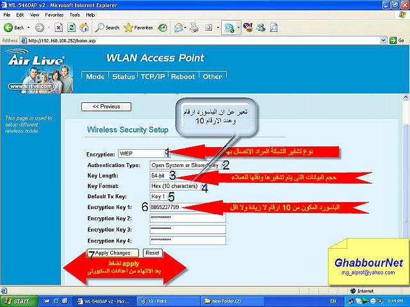This screenshot has width=410, height=307.
Task: Open the Favorites menu
Action: point(54,15)
